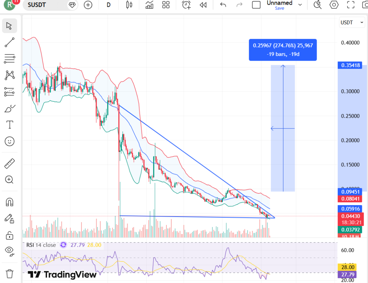368x283 pixels.
Task: Activate the zoom-in tool
Action: point(9,180)
